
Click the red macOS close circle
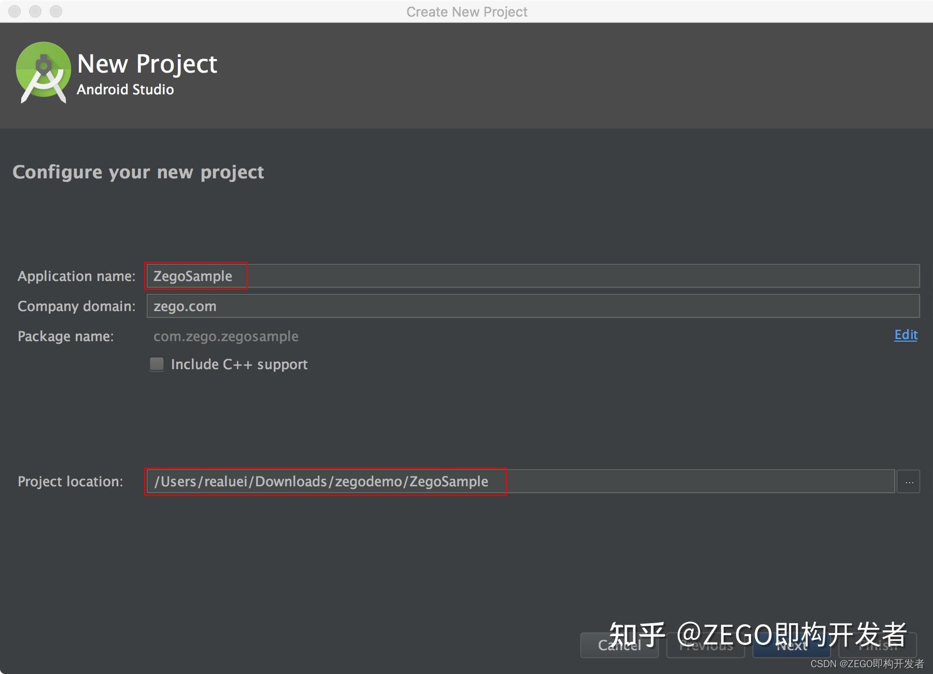[14, 11]
